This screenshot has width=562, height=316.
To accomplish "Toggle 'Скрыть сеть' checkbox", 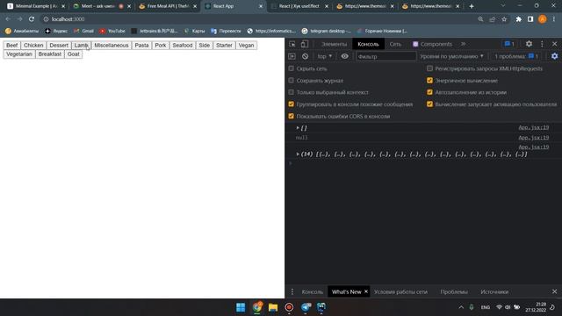I will [x=291, y=68].
